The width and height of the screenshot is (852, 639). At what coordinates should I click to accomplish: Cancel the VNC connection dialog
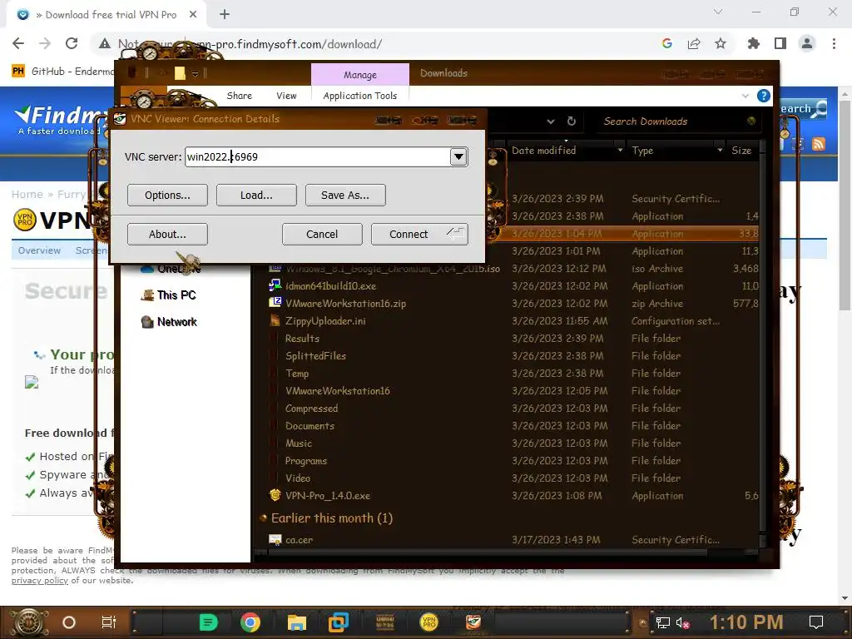(x=322, y=234)
